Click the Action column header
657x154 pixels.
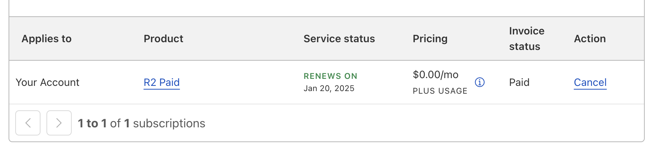(x=590, y=38)
